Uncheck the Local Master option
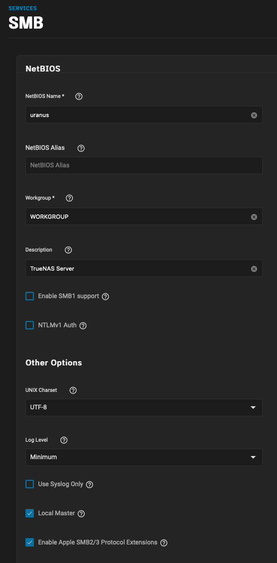Image resolution: width=277 pixels, height=563 pixels. coord(30,513)
